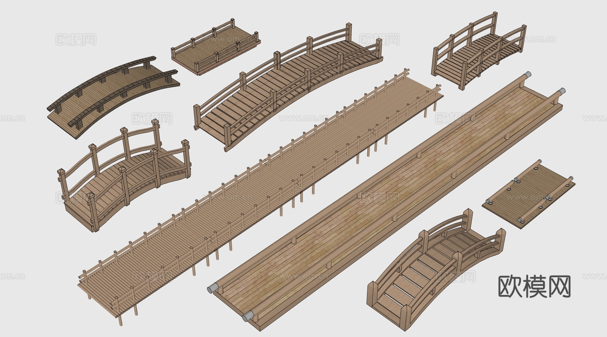607x337 pixels.
Task: Select the long arched bridge with double handrails
Action: (288, 87)
